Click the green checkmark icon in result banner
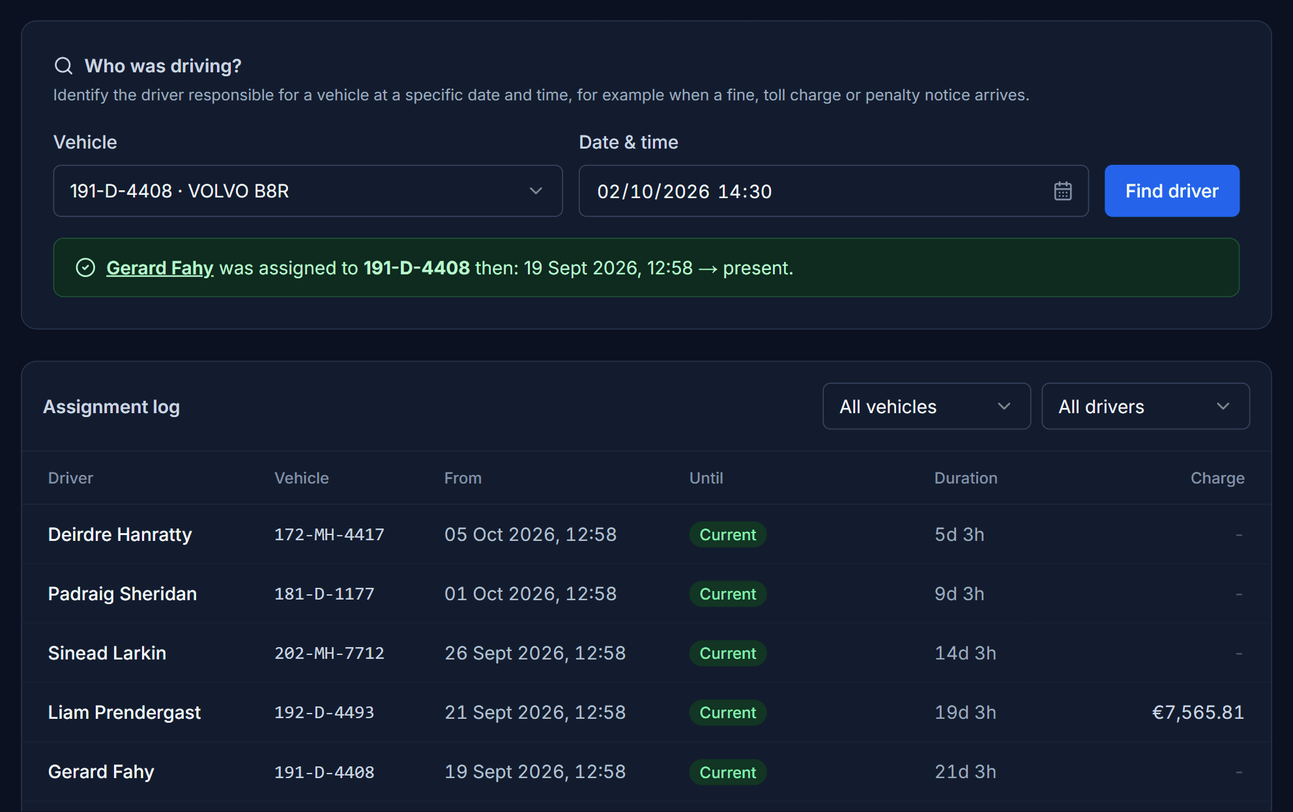1293x812 pixels. pos(85,268)
